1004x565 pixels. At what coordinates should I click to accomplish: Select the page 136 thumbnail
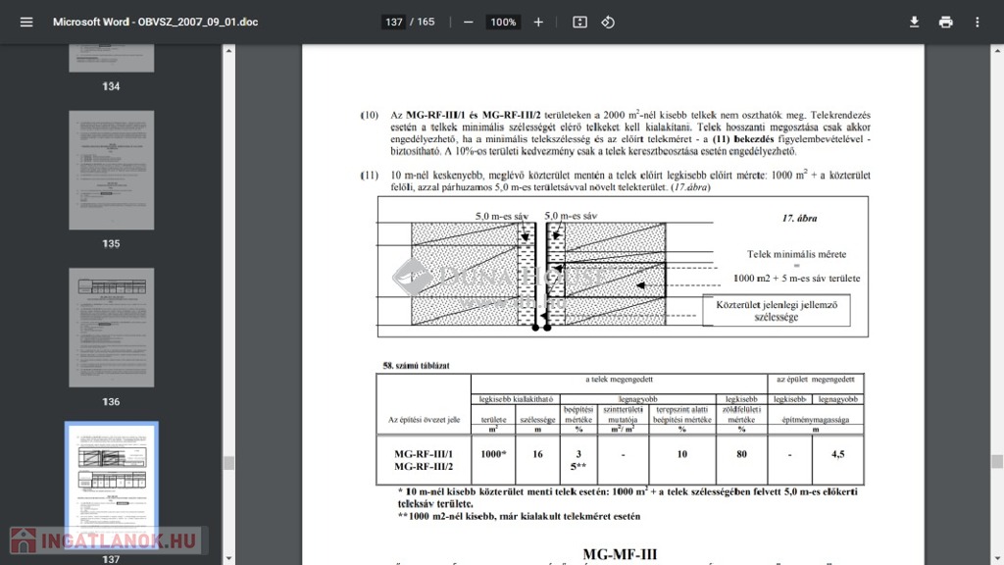(111, 327)
